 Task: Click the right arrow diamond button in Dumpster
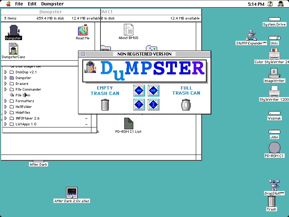[x=153, y=91]
